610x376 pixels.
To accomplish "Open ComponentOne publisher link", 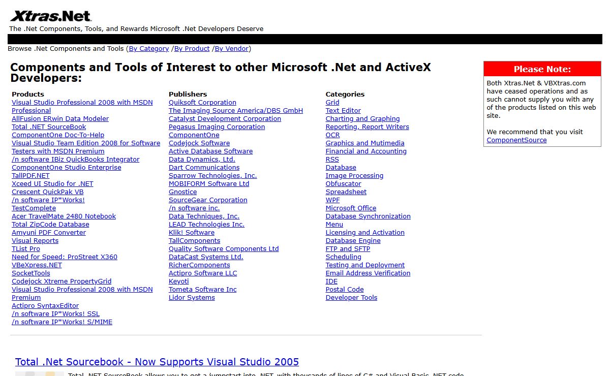I will pyautogui.click(x=194, y=135).
